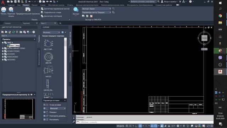Screen dimensions: 227x128
Task: Expand EXTRA LIBRARY DEMO project node
Action: [3, 48]
